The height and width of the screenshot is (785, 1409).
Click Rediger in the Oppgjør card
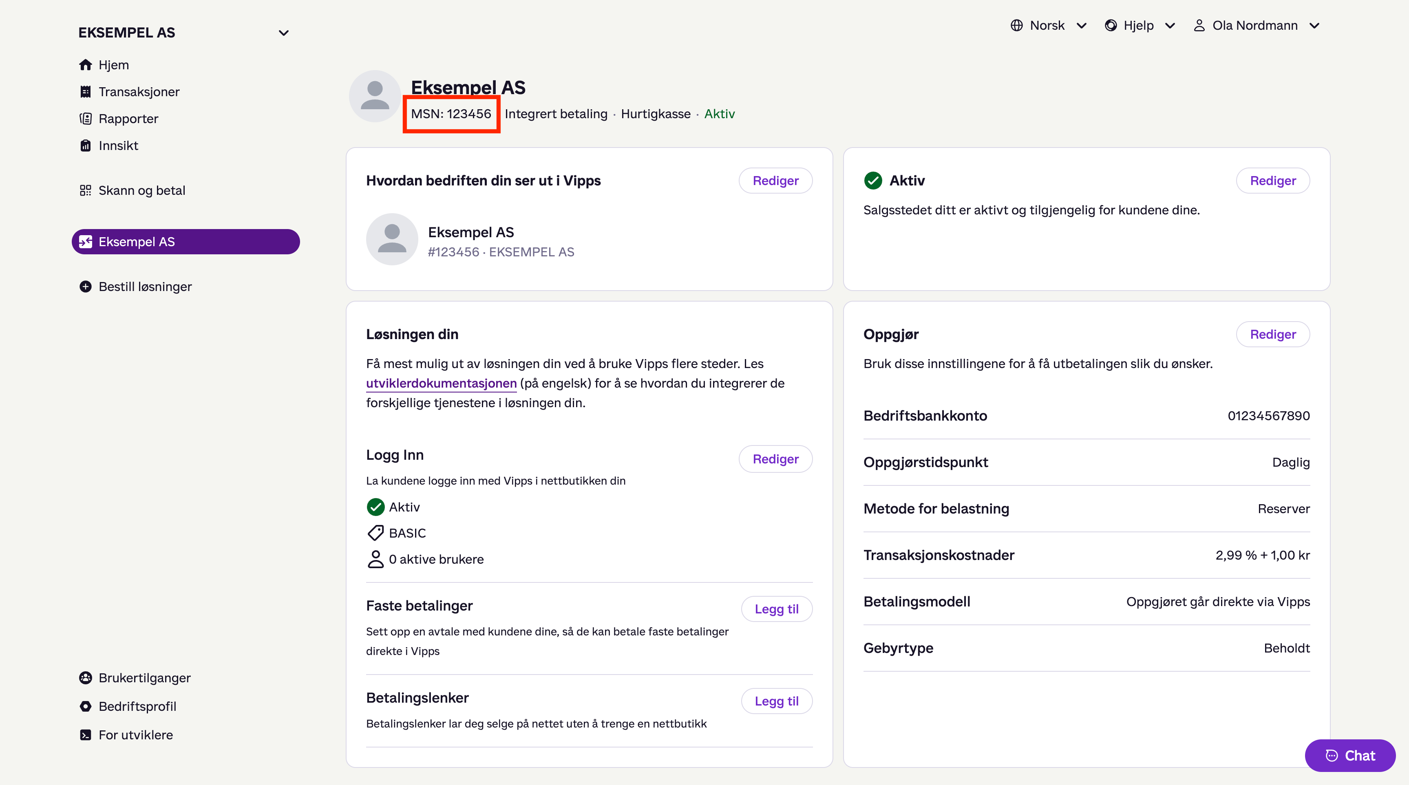coord(1273,334)
